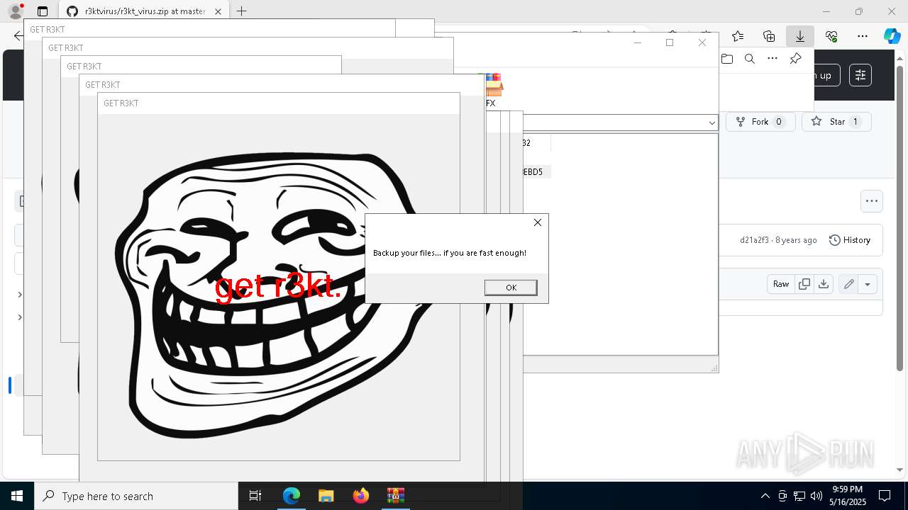
Task: Open more options in downloads panel
Action: click(x=773, y=59)
